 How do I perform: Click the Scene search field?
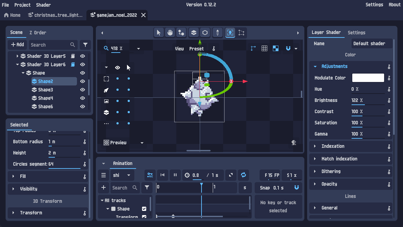[52, 45]
